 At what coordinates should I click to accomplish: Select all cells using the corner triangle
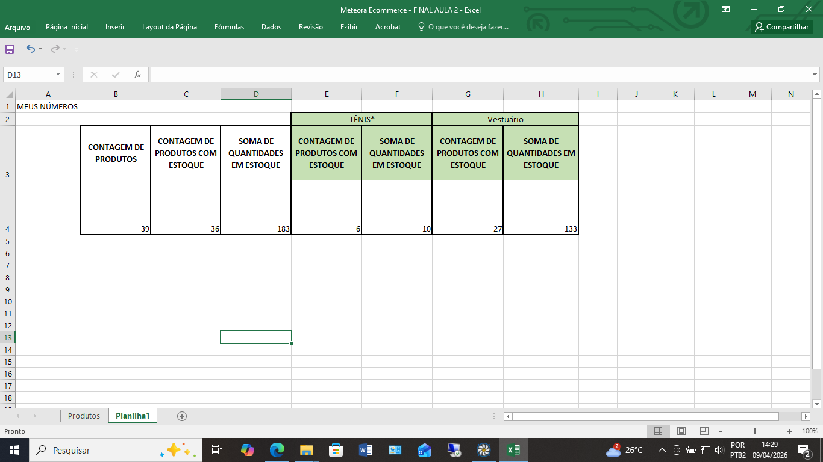[9, 94]
